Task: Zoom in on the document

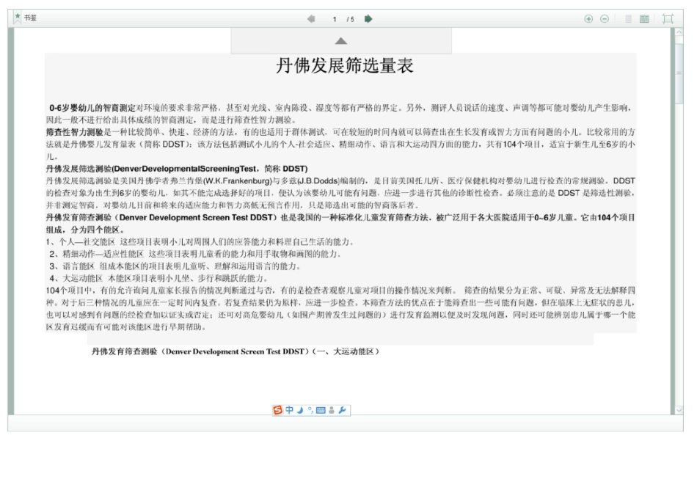Action: coord(588,19)
